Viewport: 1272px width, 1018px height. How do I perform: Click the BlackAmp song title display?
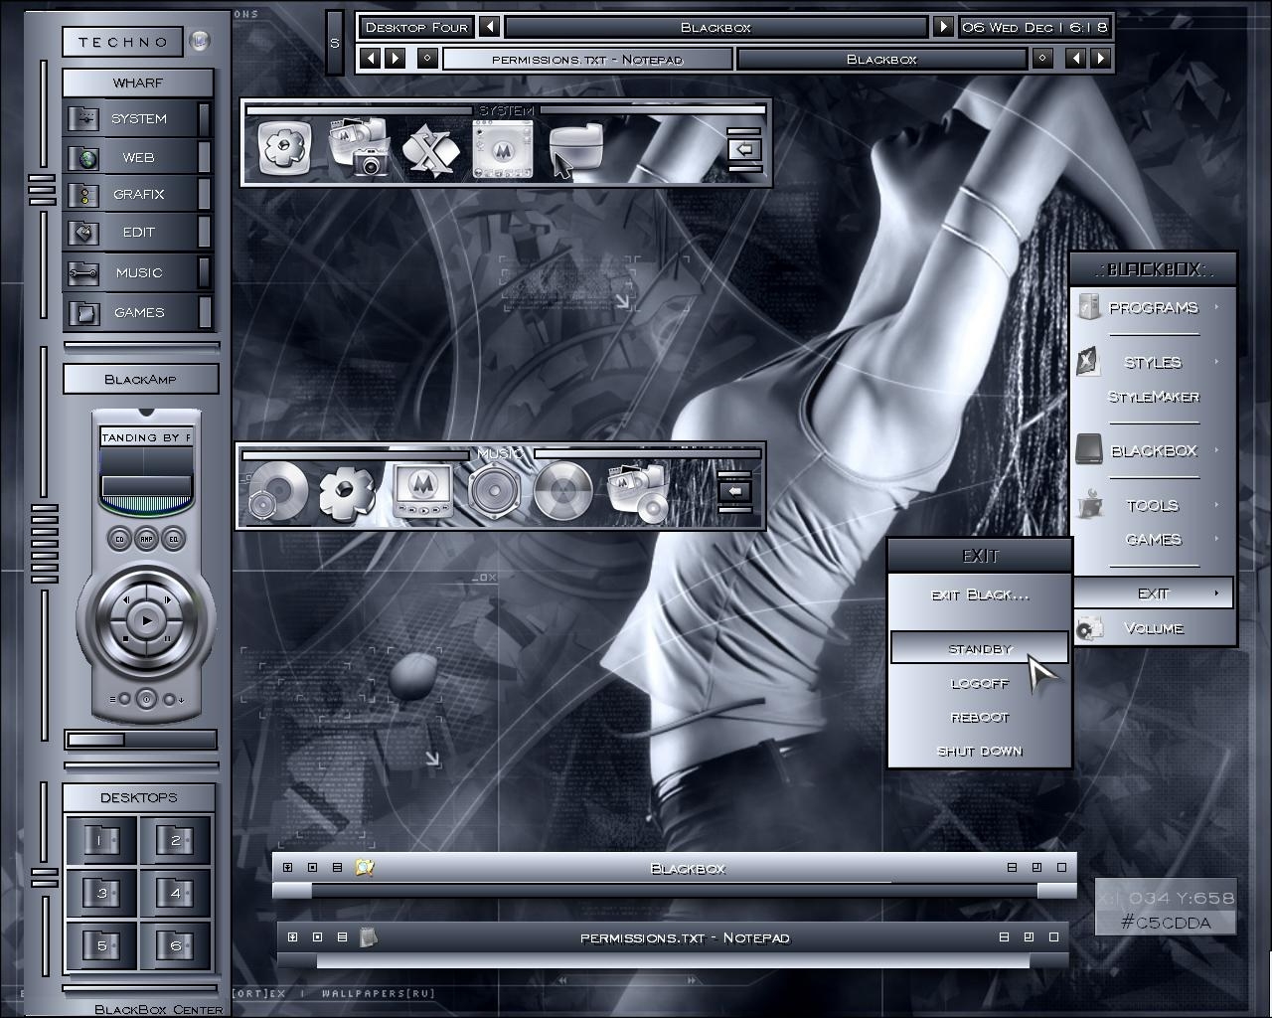click(x=146, y=437)
